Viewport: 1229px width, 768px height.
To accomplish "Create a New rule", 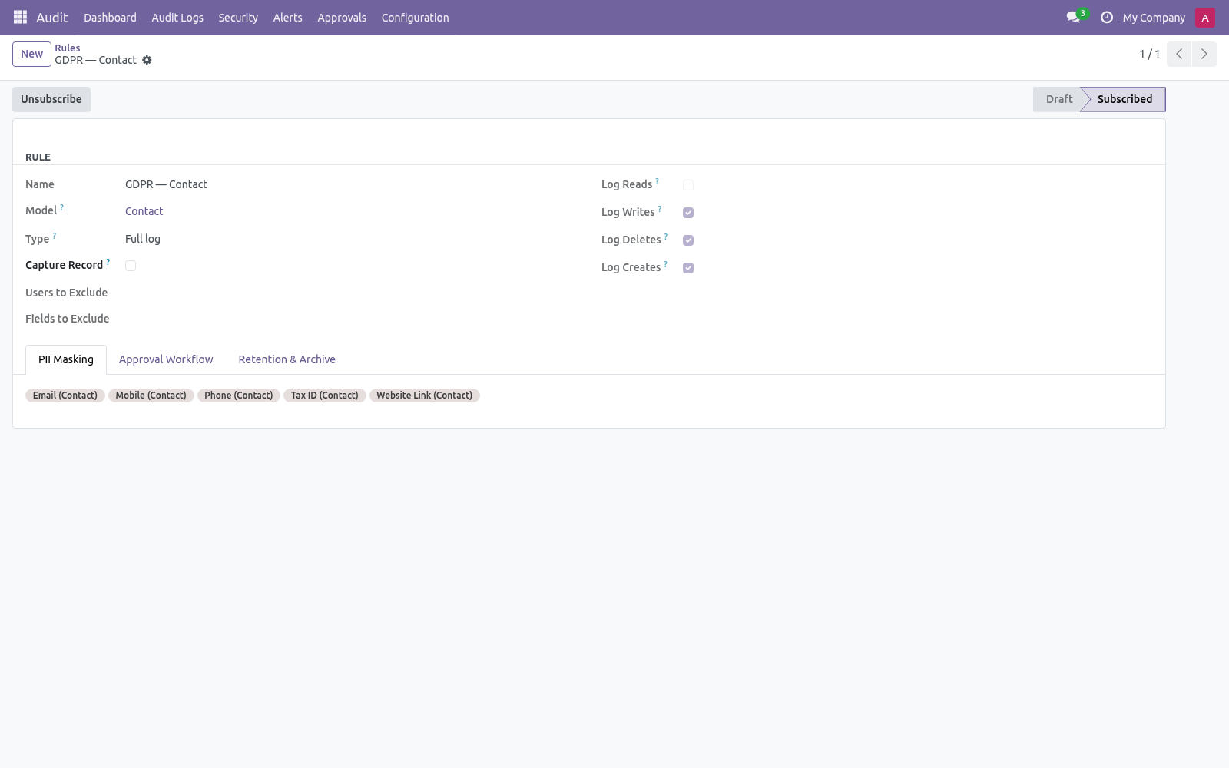I will (32, 54).
